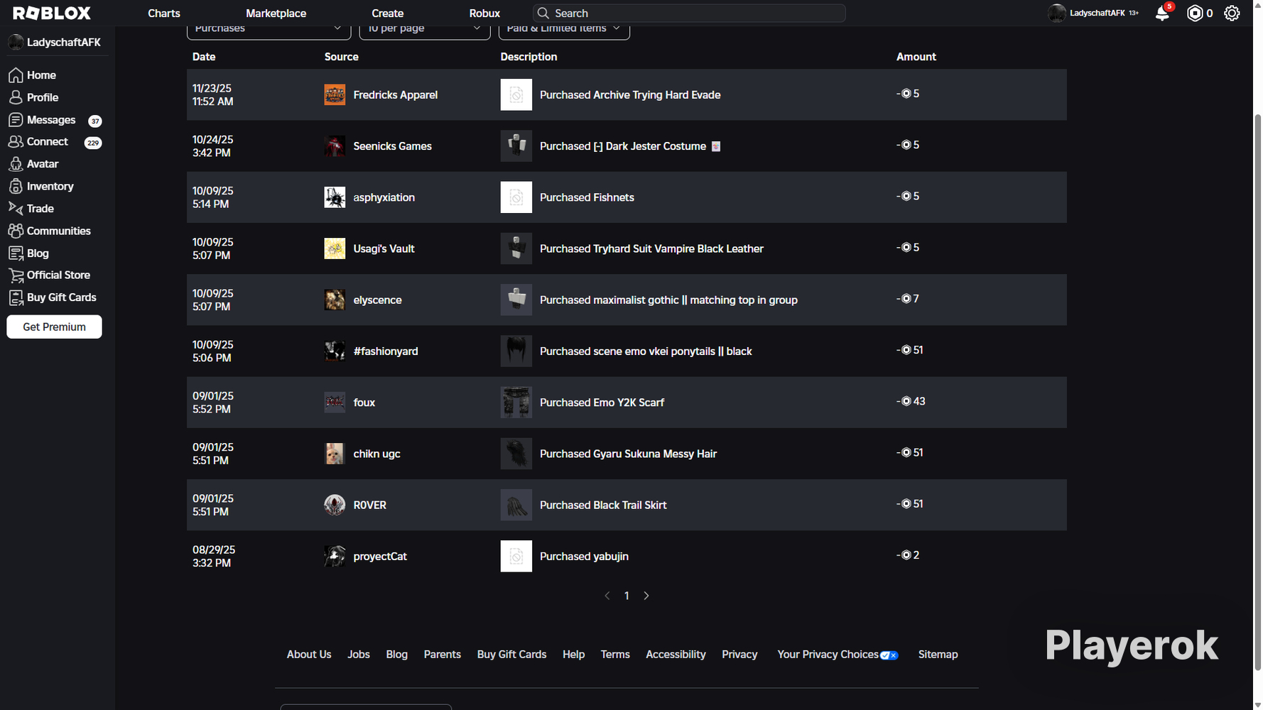Click the page vertical scrollbar
This screenshot has width=1263, height=710.
(x=1257, y=392)
